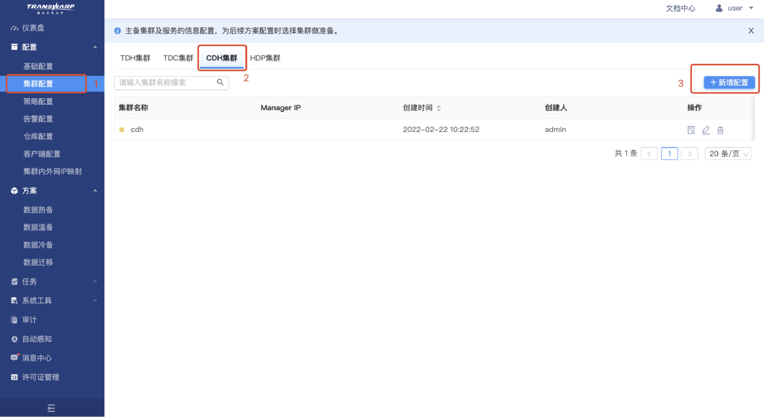764x417 pixels.
Task: Click the search magnifier icon
Action: click(x=220, y=83)
